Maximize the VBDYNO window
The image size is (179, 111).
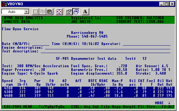click(166, 4)
